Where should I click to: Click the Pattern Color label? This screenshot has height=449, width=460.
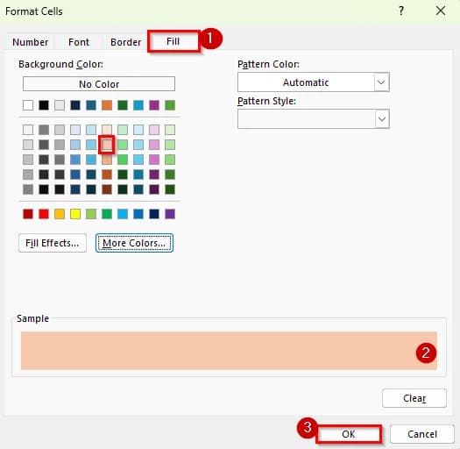[268, 64]
